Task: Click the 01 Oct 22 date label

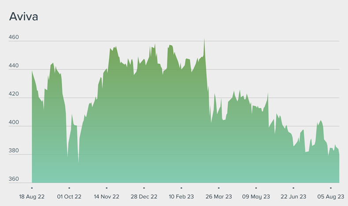Action: click(x=69, y=197)
